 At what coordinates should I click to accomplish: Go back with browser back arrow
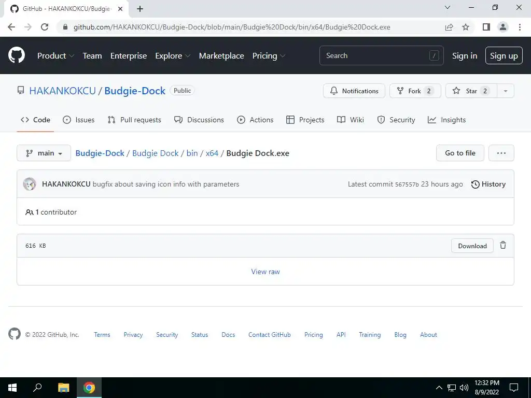click(x=11, y=27)
